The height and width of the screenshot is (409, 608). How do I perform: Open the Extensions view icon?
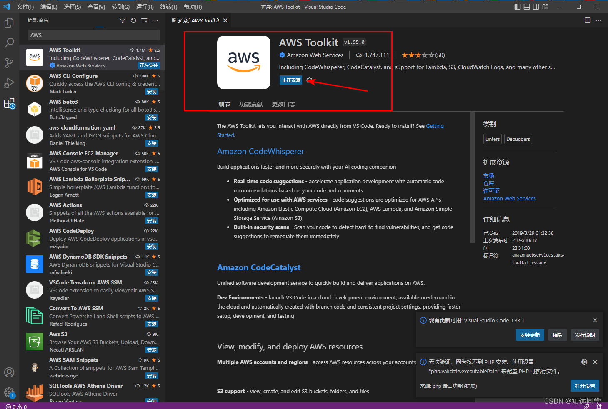(9, 103)
